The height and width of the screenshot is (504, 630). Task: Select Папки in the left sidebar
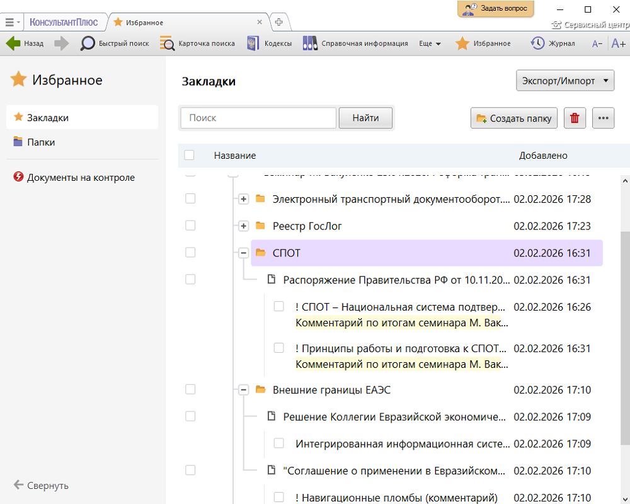[41, 142]
